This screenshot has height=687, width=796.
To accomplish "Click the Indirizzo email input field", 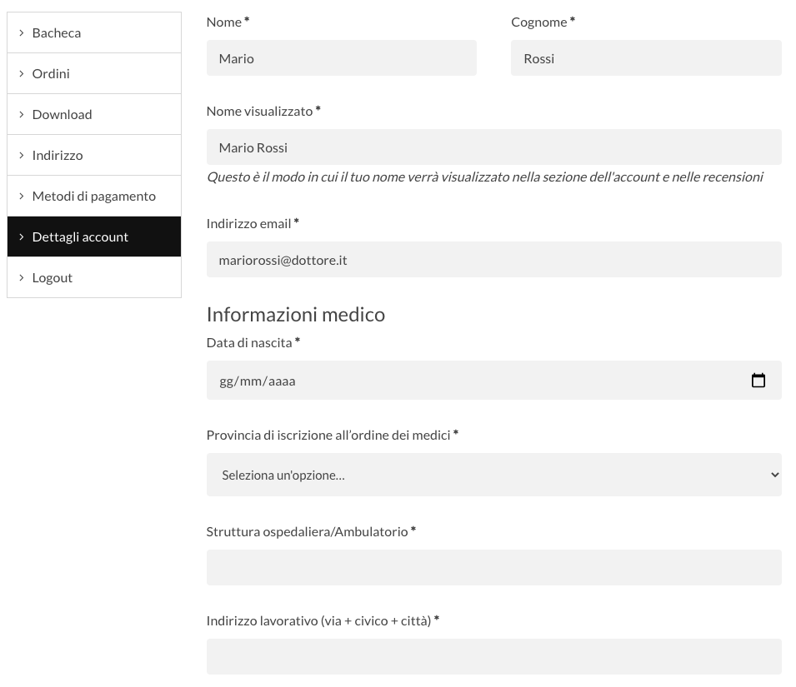I will [493, 260].
